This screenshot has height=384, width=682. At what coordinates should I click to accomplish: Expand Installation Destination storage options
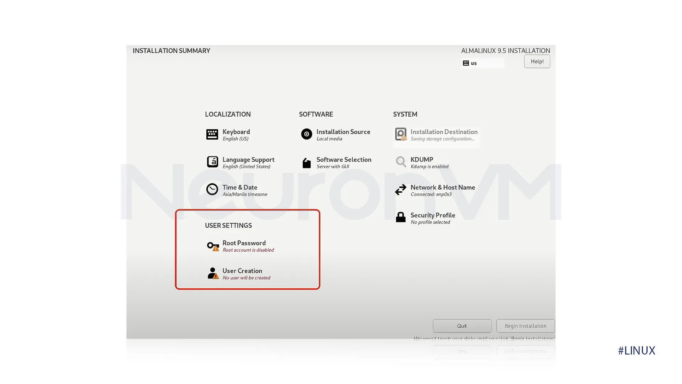pyautogui.click(x=444, y=134)
